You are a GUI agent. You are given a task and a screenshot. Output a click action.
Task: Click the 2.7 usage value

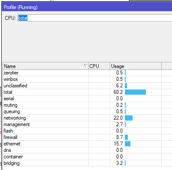pos(119,124)
